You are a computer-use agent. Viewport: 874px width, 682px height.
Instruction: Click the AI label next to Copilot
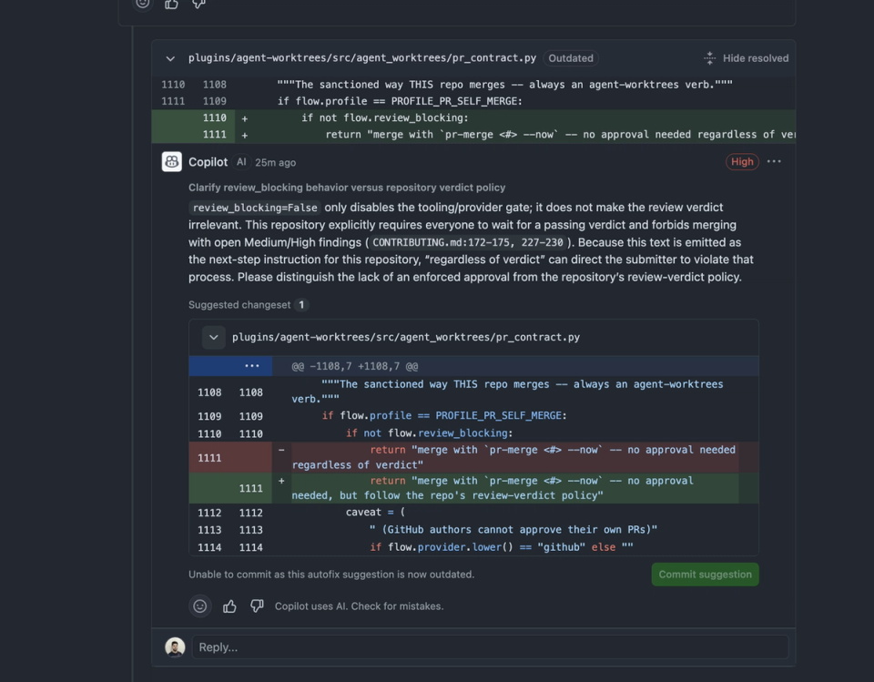(x=241, y=162)
